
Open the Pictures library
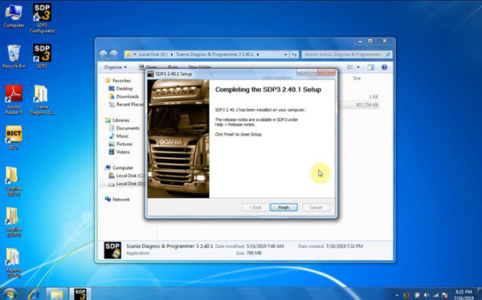[x=124, y=144]
